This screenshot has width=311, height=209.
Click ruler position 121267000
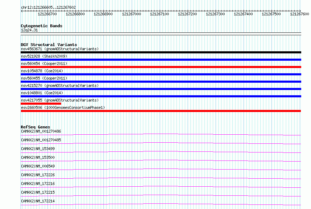click(131, 14)
